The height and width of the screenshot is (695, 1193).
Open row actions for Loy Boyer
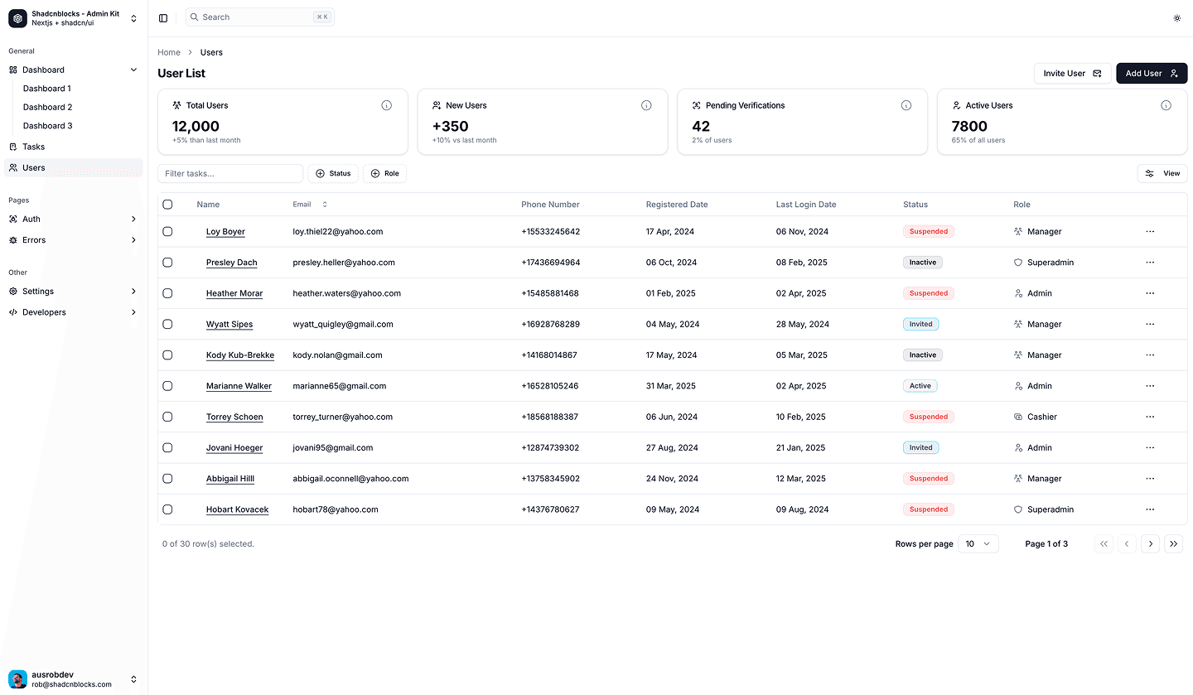point(1150,232)
